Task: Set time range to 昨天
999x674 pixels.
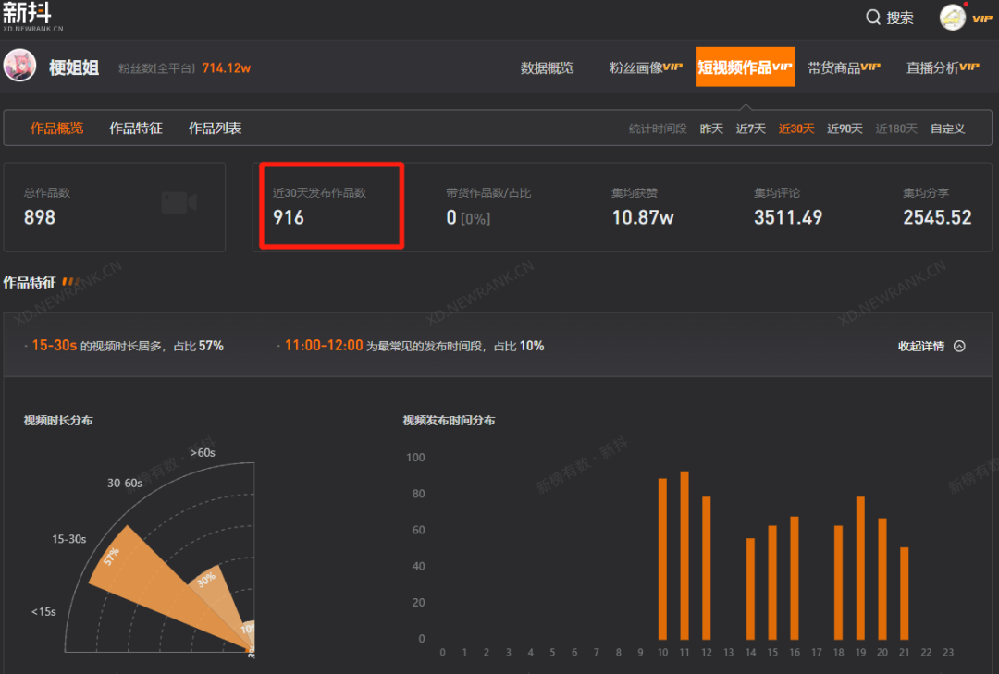Action: coord(711,129)
